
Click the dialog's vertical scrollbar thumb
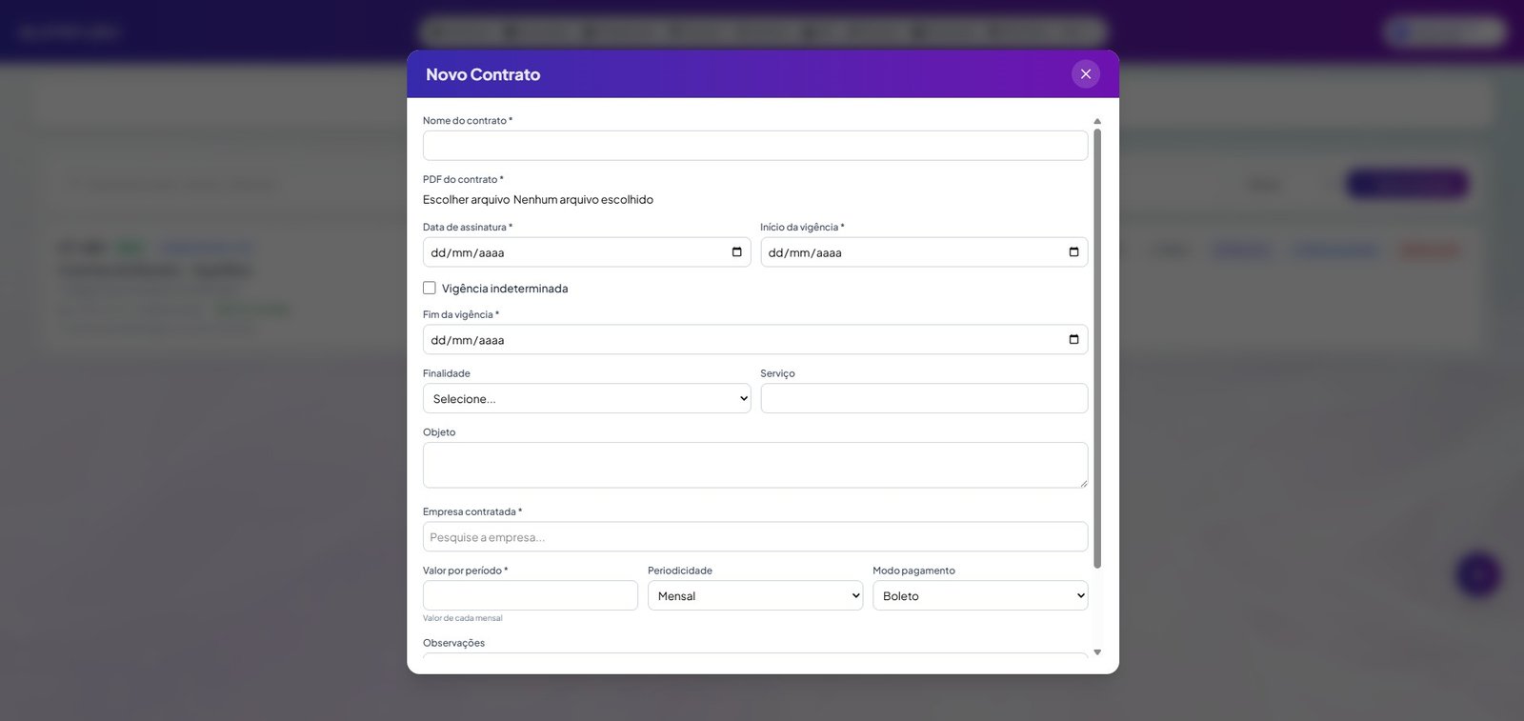pyautogui.click(x=1097, y=349)
